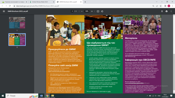The height and width of the screenshot is (98, 175).
Task: Switch to the first browser tab about monographs
Action: pyautogui.click(x=14, y=2)
